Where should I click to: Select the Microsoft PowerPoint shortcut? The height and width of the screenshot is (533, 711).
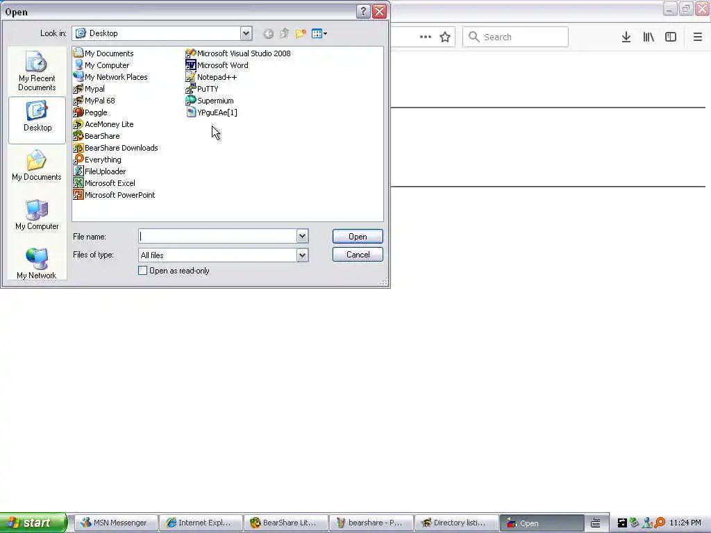pos(115,195)
